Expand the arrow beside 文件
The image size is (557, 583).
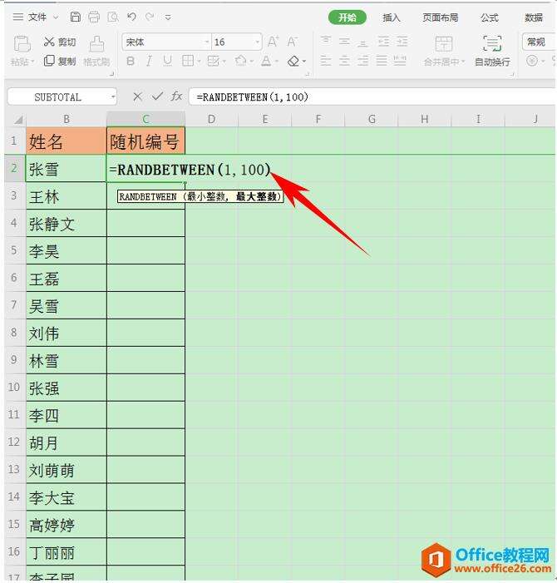56,17
